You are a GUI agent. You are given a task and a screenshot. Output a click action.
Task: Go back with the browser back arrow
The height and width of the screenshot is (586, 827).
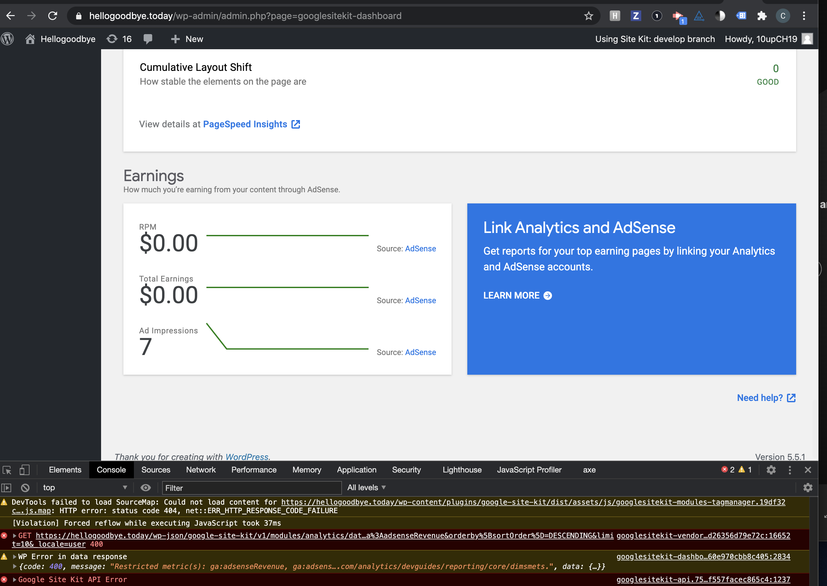point(11,16)
